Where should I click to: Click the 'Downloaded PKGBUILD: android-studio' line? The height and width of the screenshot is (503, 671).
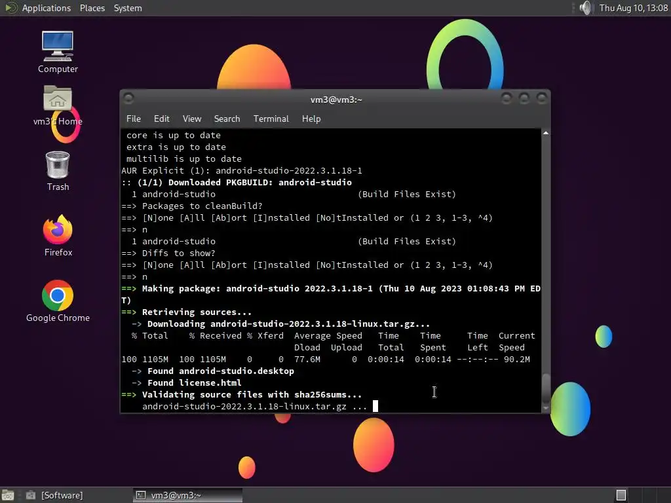coord(236,183)
